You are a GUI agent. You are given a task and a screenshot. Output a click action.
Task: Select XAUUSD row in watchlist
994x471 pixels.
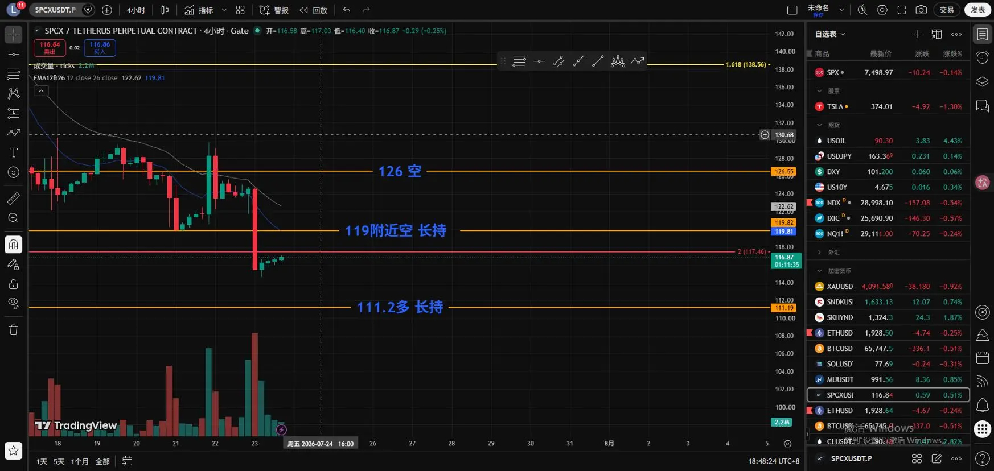pos(888,287)
